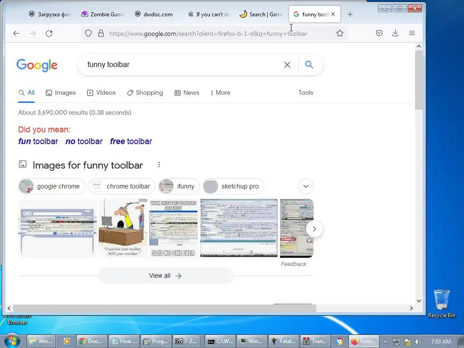Open the crowbar cartoon image thumbnail

pos(123,228)
